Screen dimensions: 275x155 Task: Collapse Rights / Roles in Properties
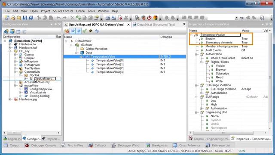tap(202, 62)
